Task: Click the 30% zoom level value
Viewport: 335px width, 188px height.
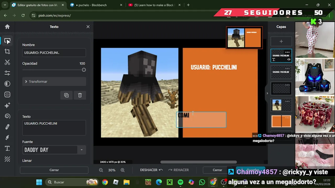Action: pyautogui.click(x=112, y=170)
